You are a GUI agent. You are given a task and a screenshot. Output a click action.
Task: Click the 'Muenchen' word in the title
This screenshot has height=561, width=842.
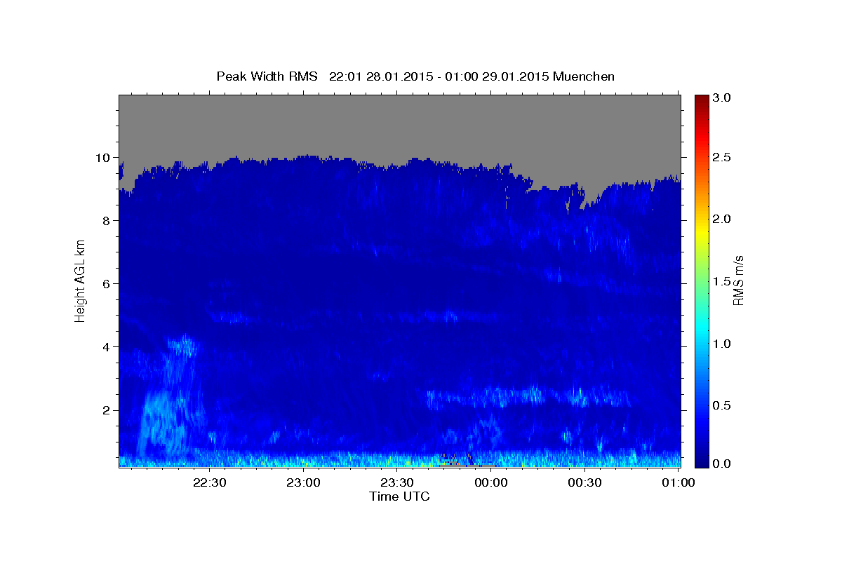(x=584, y=76)
